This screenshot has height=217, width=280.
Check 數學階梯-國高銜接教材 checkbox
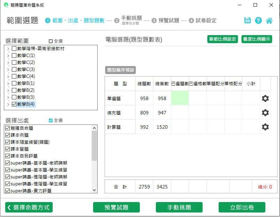[14, 48]
